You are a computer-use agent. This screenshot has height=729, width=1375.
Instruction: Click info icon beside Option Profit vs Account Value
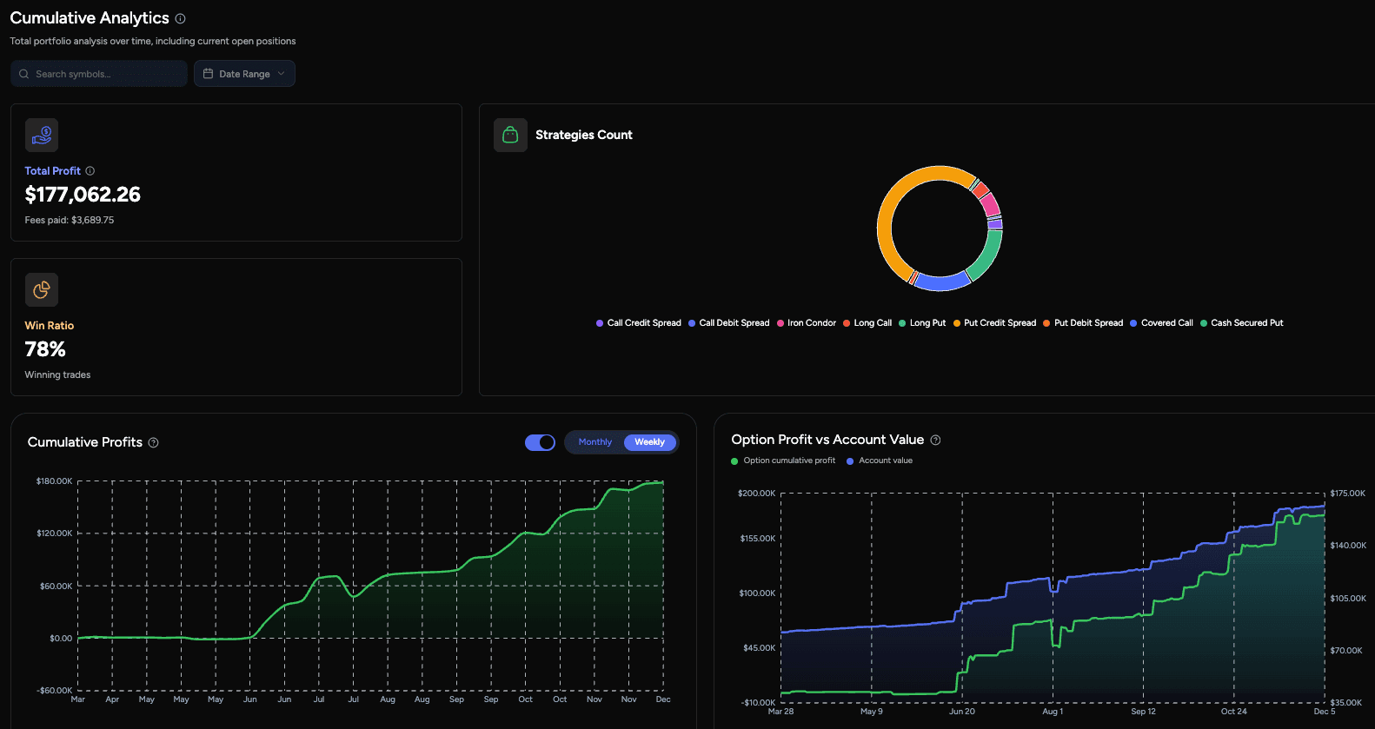pos(936,441)
